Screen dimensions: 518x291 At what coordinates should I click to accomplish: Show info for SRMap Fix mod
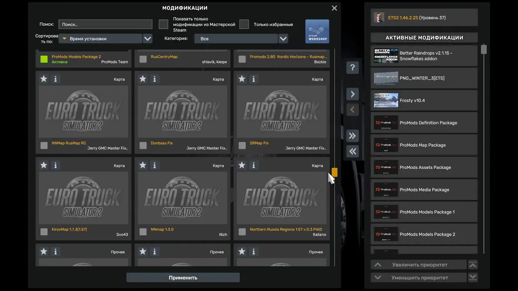254,79
